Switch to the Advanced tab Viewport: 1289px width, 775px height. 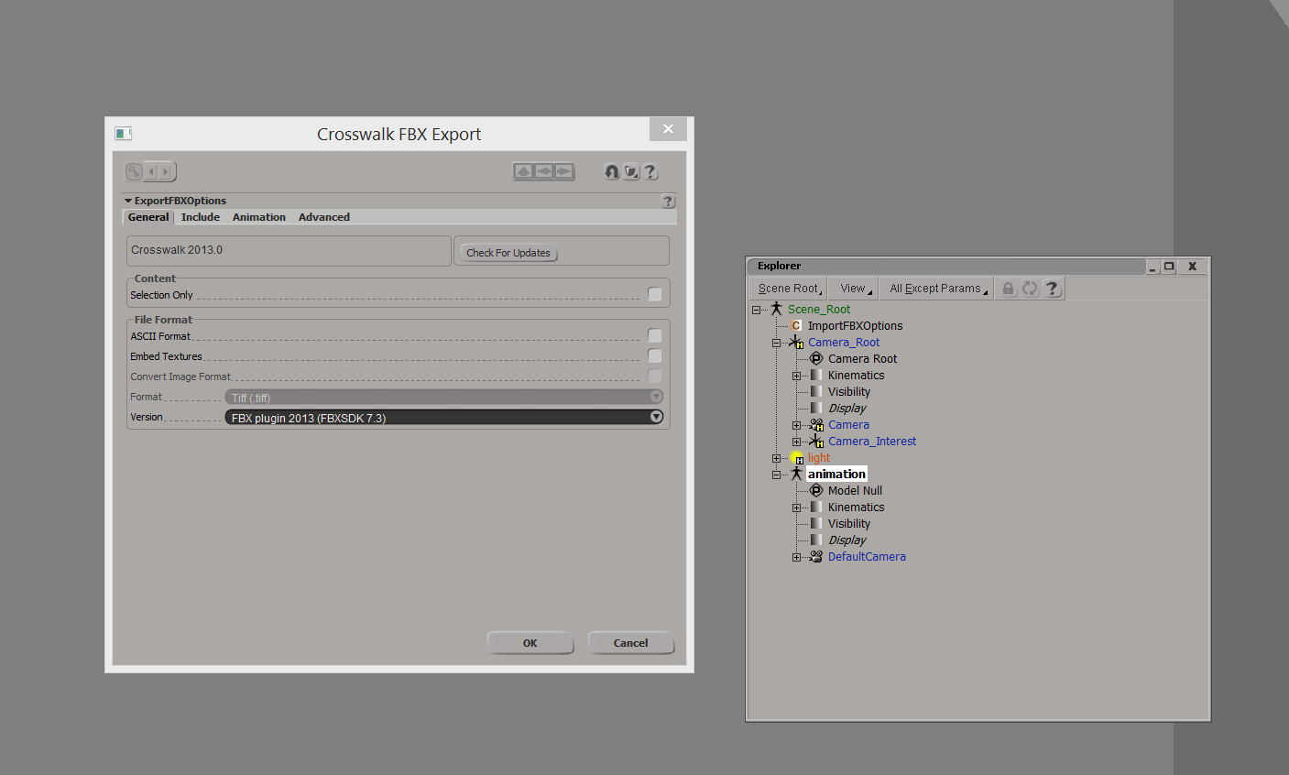click(x=324, y=217)
